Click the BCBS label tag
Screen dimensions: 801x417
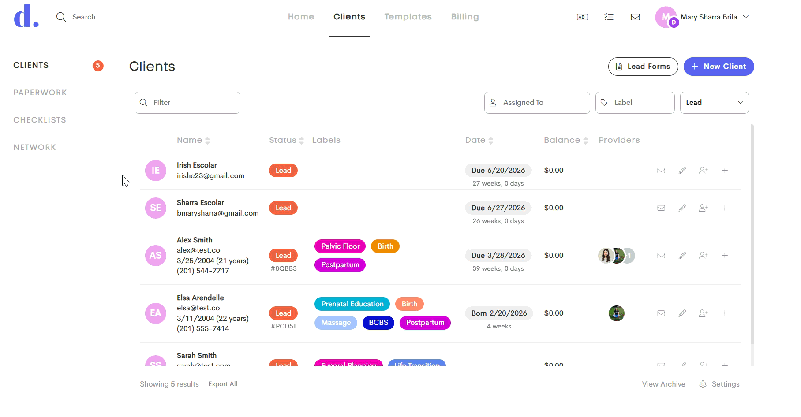click(x=378, y=323)
